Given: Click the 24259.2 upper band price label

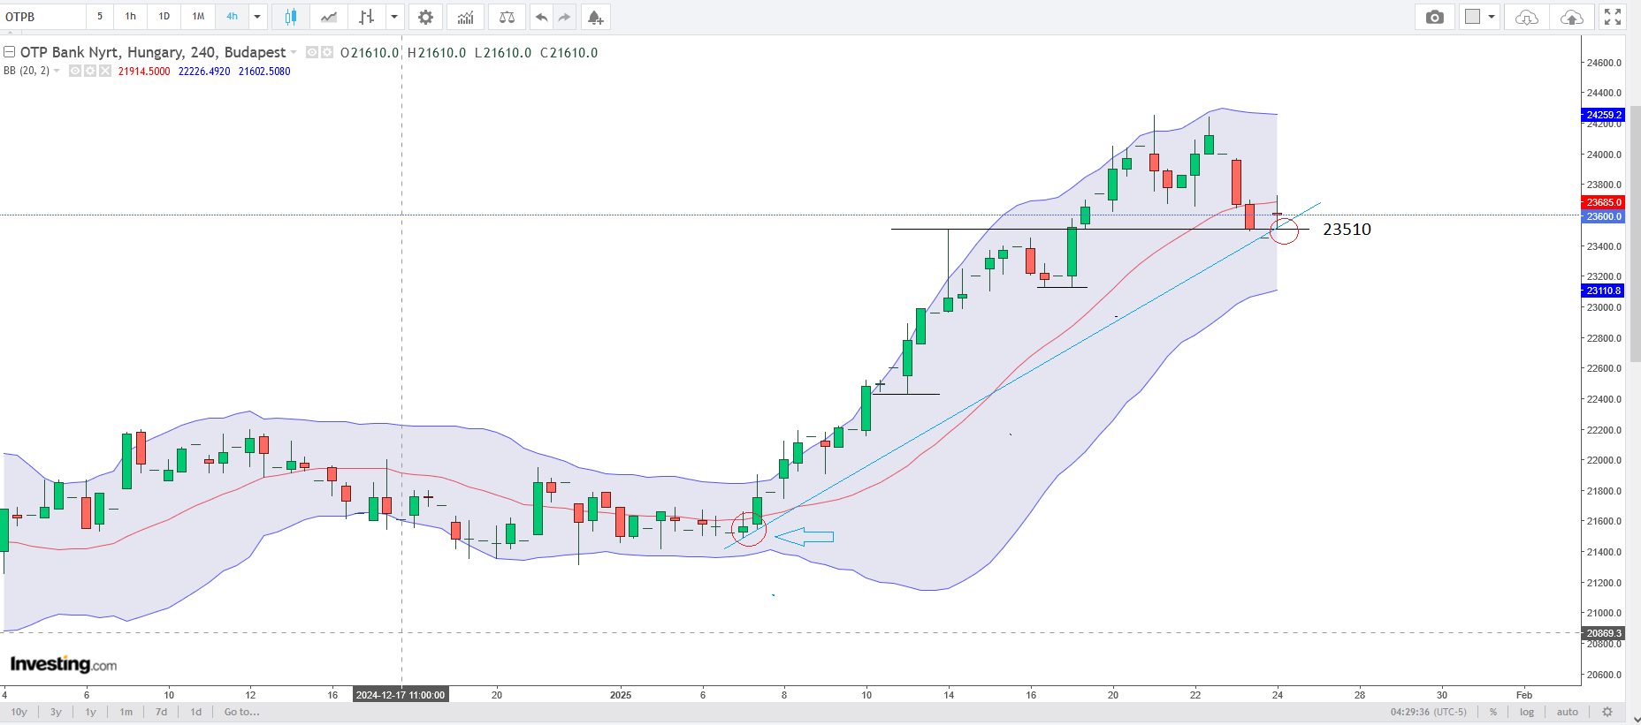Looking at the screenshot, I should tap(1603, 115).
